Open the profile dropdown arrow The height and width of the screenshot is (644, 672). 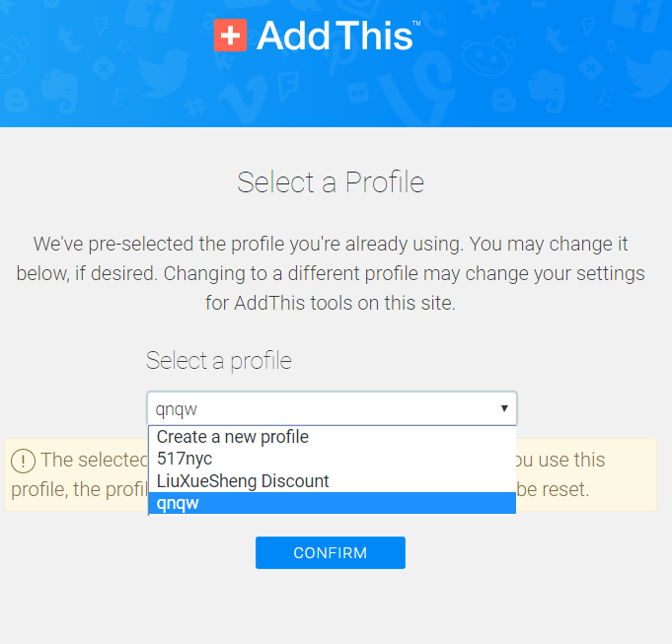503,408
